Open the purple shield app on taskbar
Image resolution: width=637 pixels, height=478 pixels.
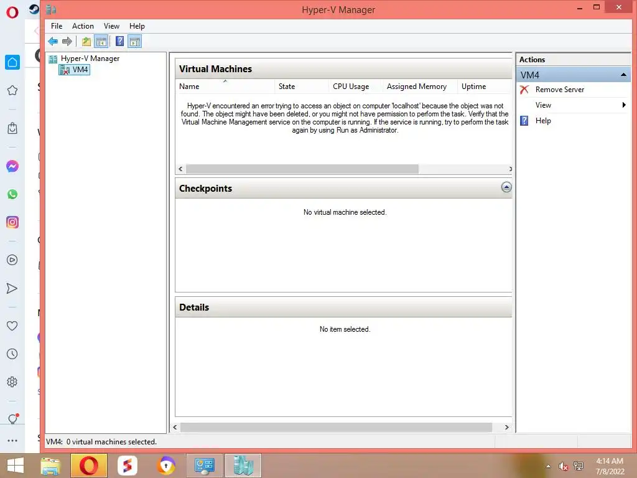point(166,466)
